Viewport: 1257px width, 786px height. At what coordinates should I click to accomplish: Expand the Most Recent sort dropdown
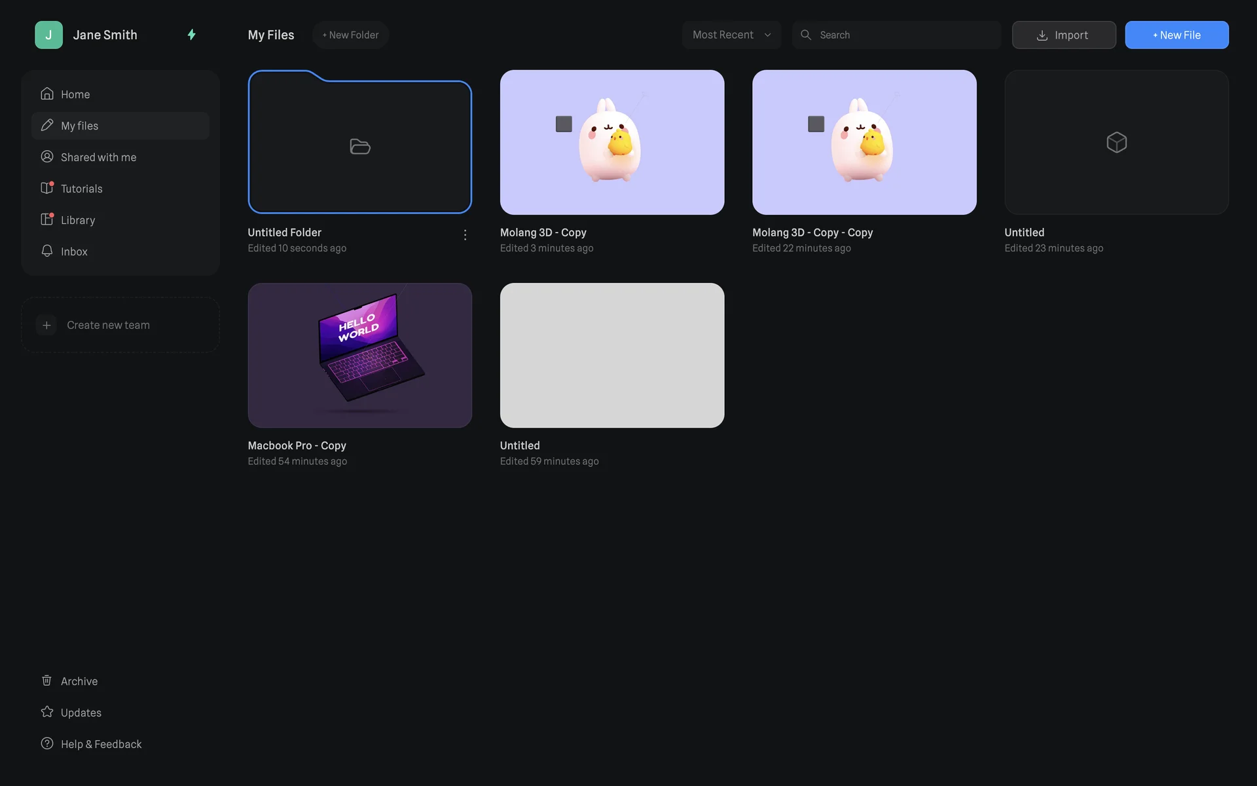point(731,35)
